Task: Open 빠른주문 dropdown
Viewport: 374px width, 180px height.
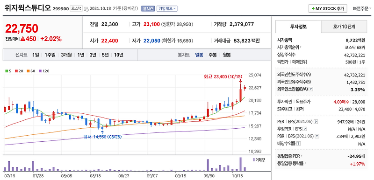Action: tap(362, 8)
